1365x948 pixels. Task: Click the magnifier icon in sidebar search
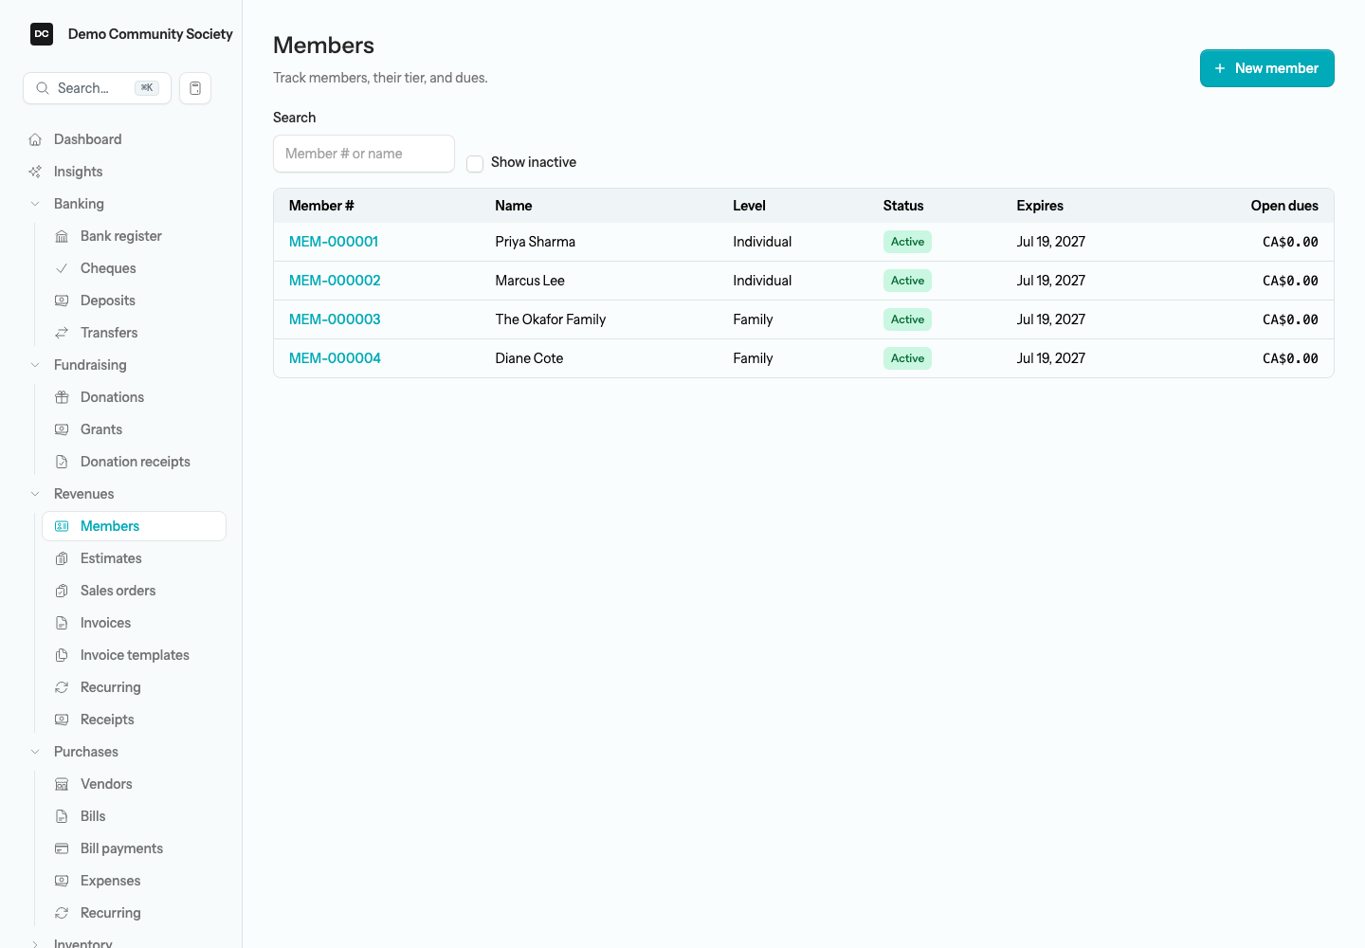point(43,88)
